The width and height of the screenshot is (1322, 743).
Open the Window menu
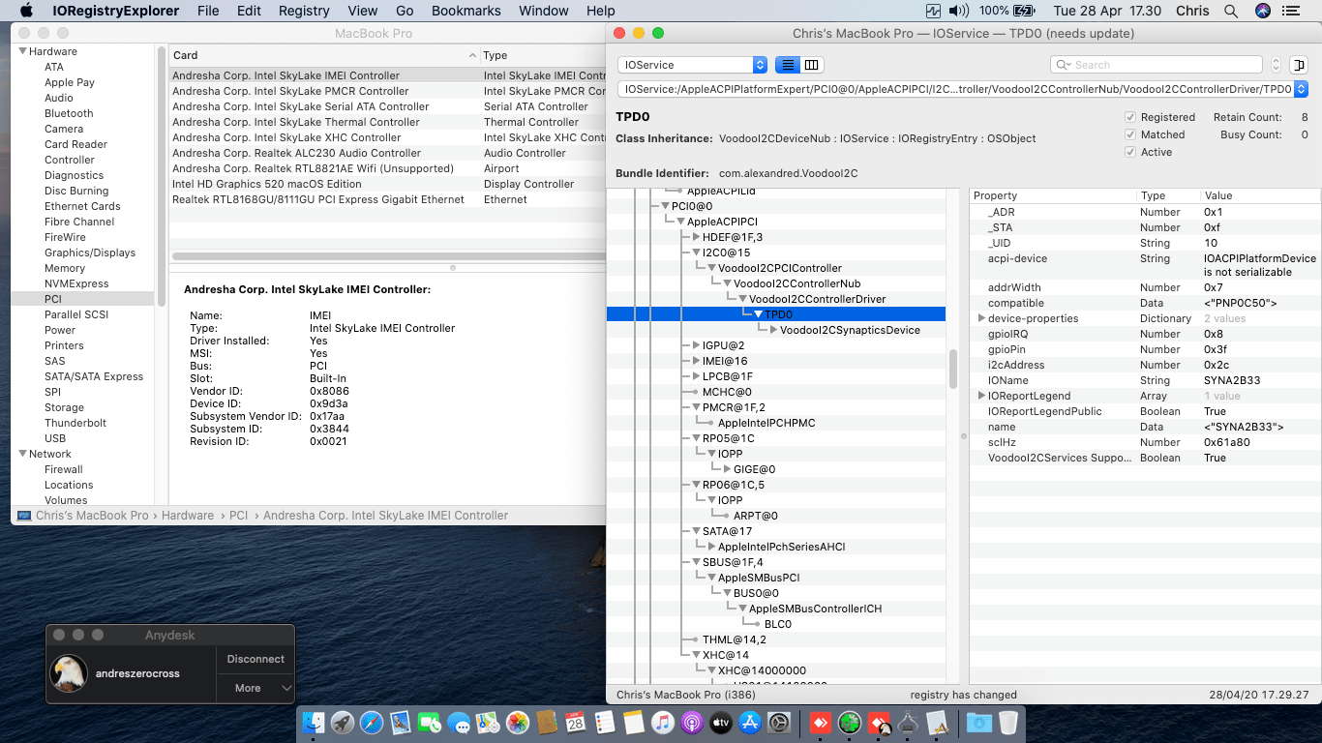[544, 11]
